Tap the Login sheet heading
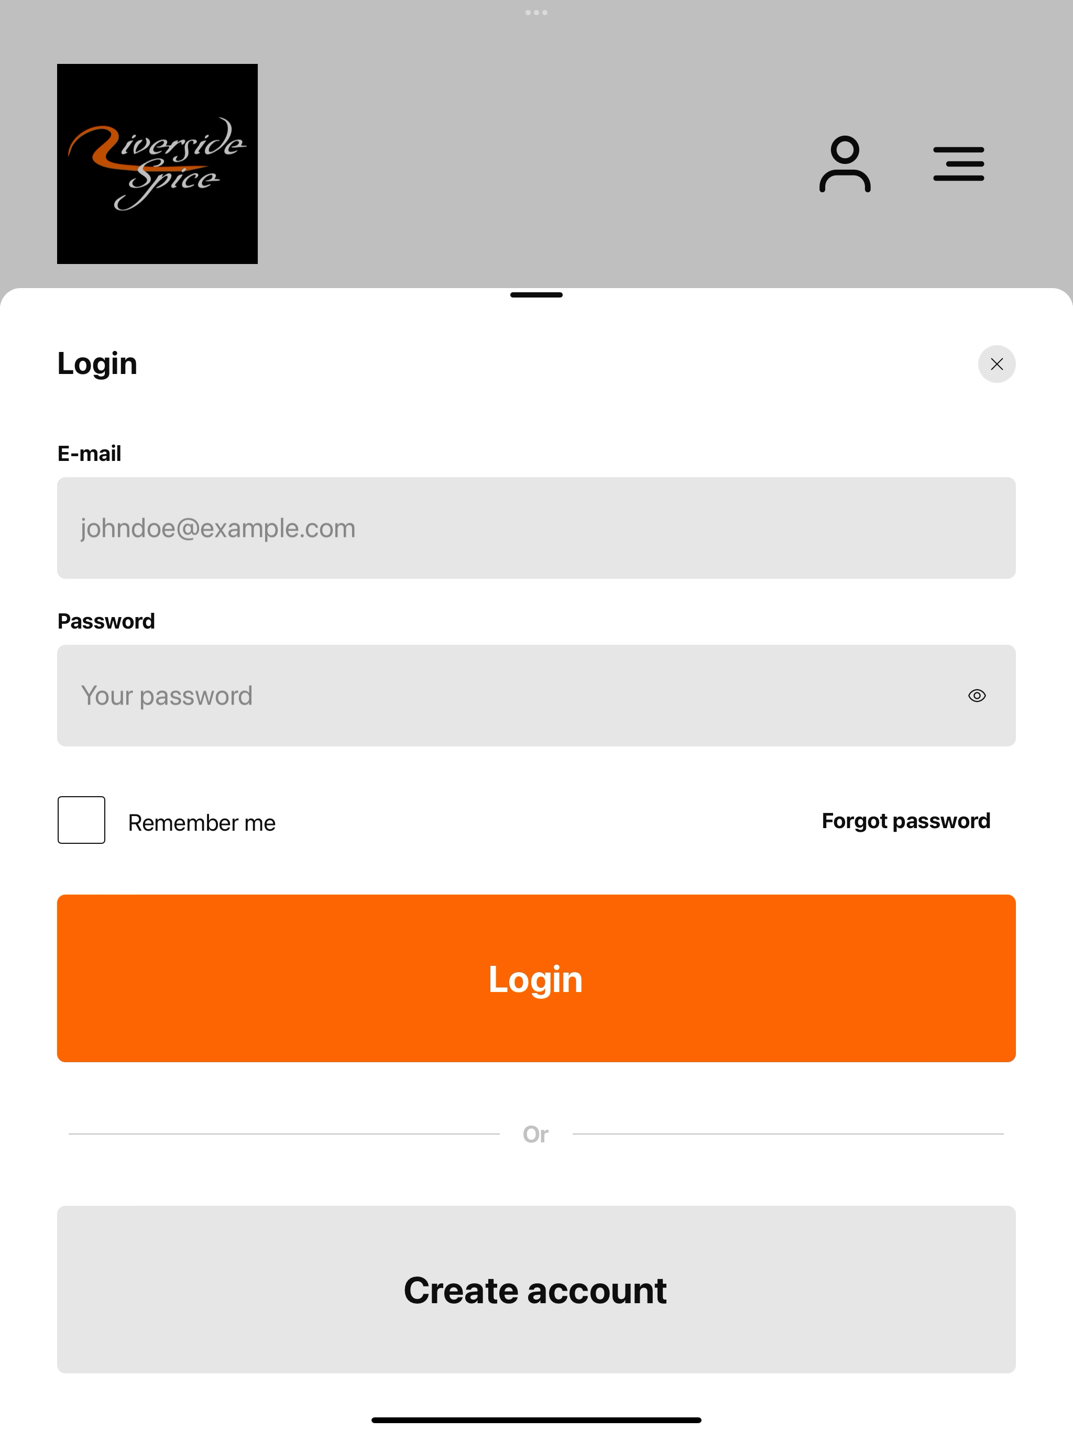The image size is (1073, 1431). coord(97,364)
